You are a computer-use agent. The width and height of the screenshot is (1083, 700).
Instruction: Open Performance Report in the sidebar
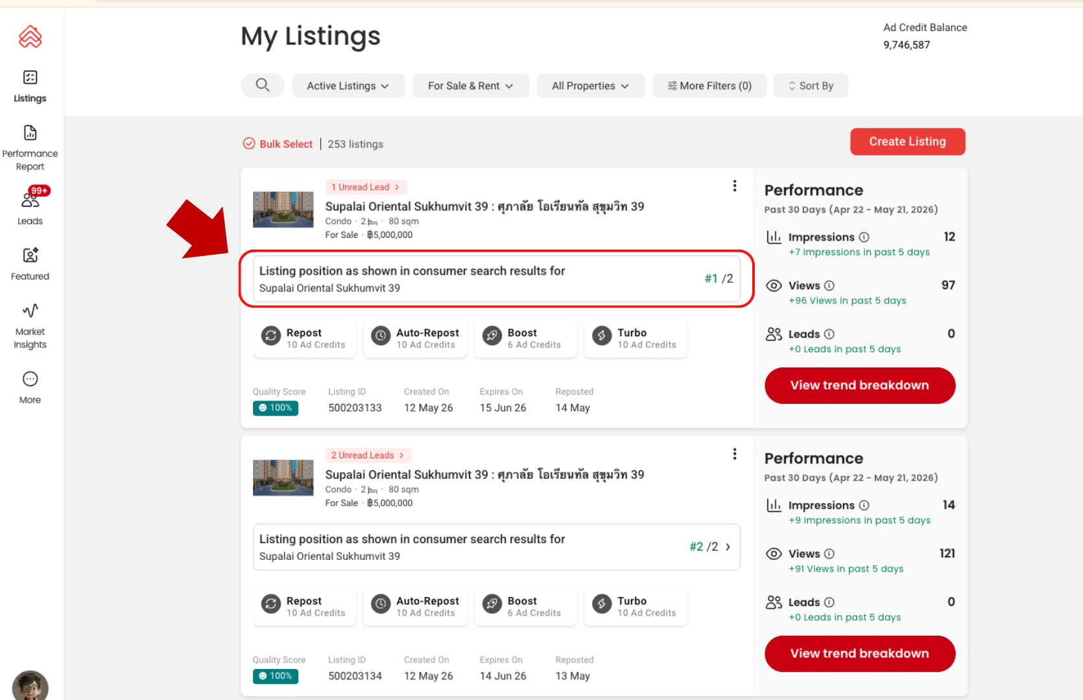pyautogui.click(x=30, y=148)
